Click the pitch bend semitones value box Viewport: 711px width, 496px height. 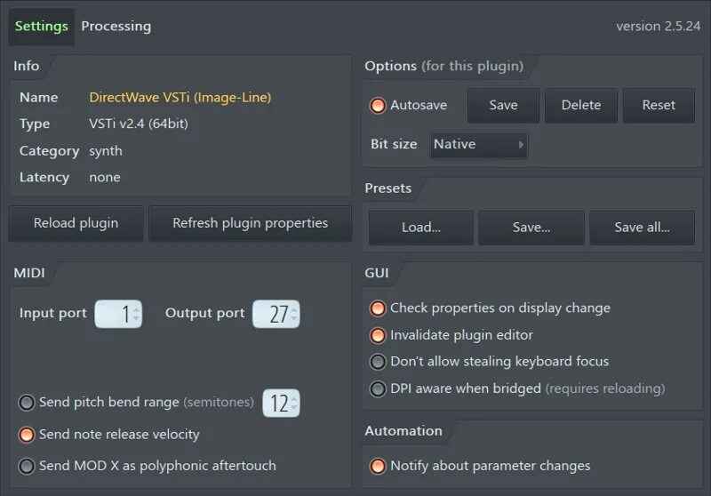point(281,403)
